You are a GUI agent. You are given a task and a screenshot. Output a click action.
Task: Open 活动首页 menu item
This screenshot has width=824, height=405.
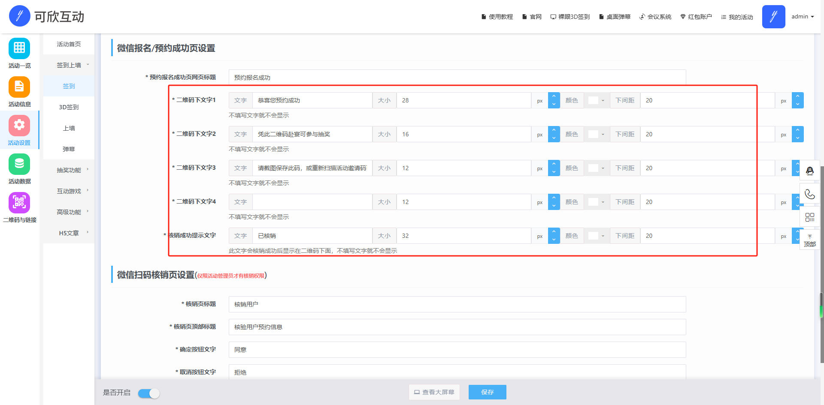[x=69, y=44]
